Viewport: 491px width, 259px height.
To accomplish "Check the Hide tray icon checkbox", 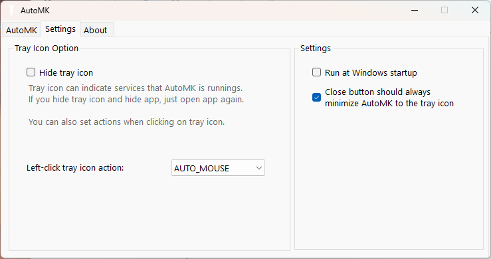I will pos(31,72).
